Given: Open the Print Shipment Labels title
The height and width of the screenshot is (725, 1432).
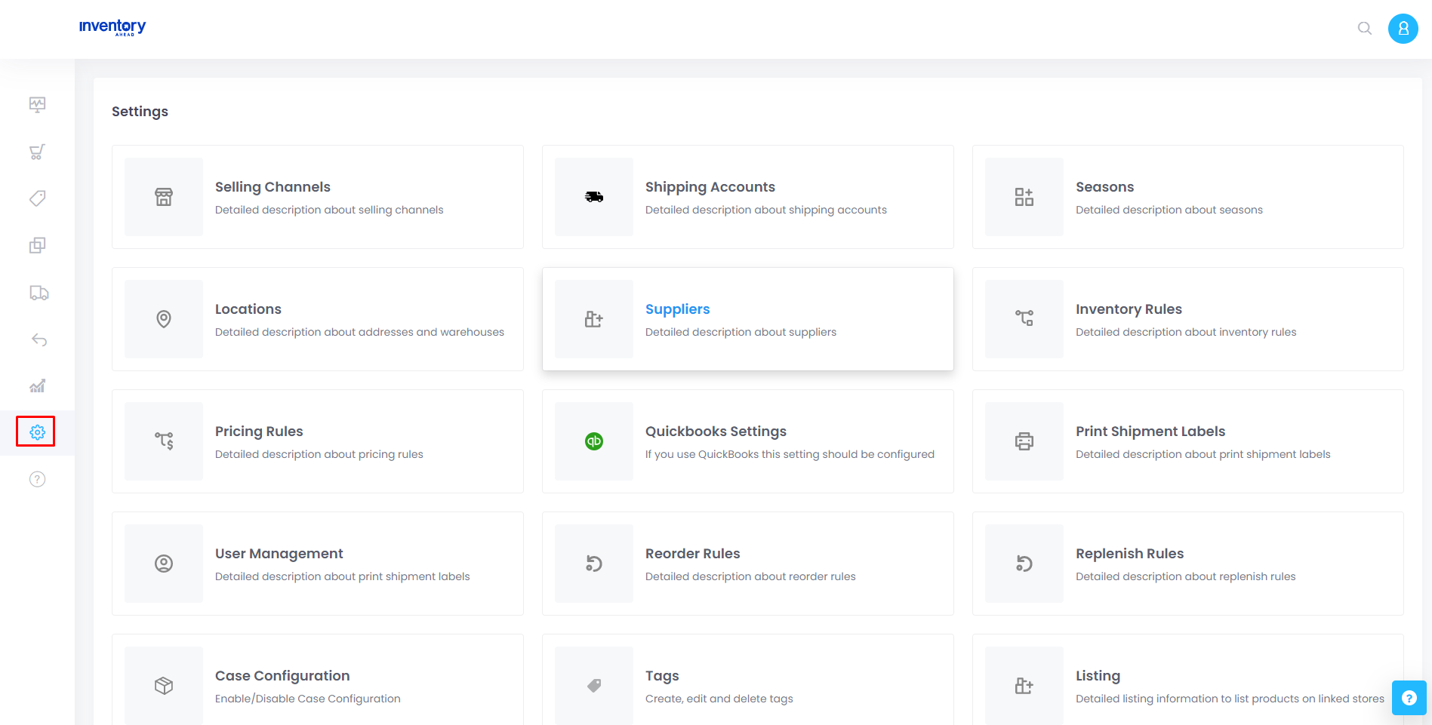Looking at the screenshot, I should click(1150, 432).
